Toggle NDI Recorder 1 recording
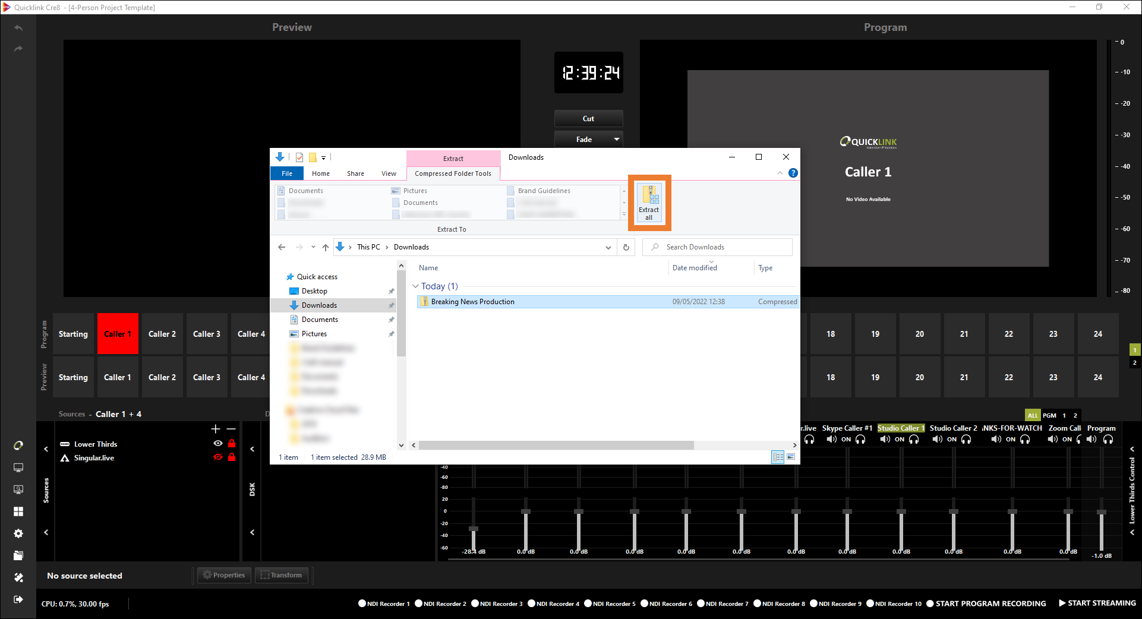The width and height of the screenshot is (1142, 619). pyautogui.click(x=362, y=604)
